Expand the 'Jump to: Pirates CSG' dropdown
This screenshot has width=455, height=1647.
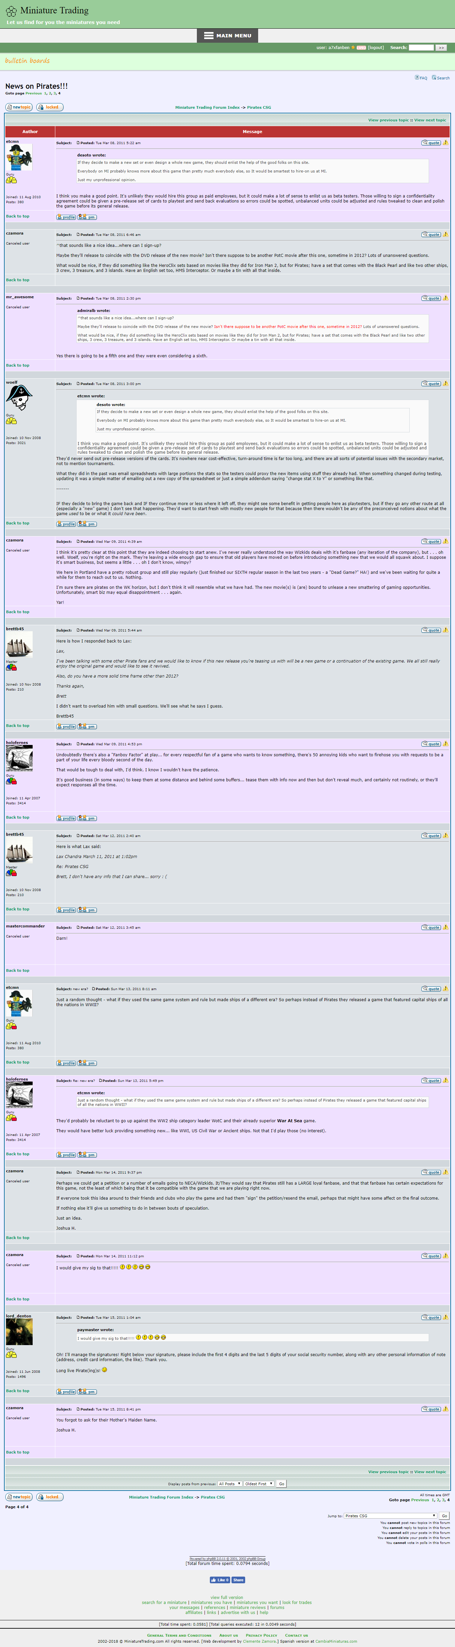390,1515
